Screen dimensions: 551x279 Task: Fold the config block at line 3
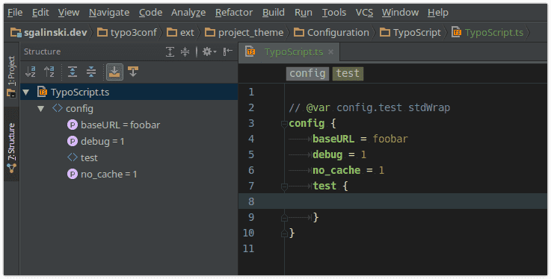point(284,124)
